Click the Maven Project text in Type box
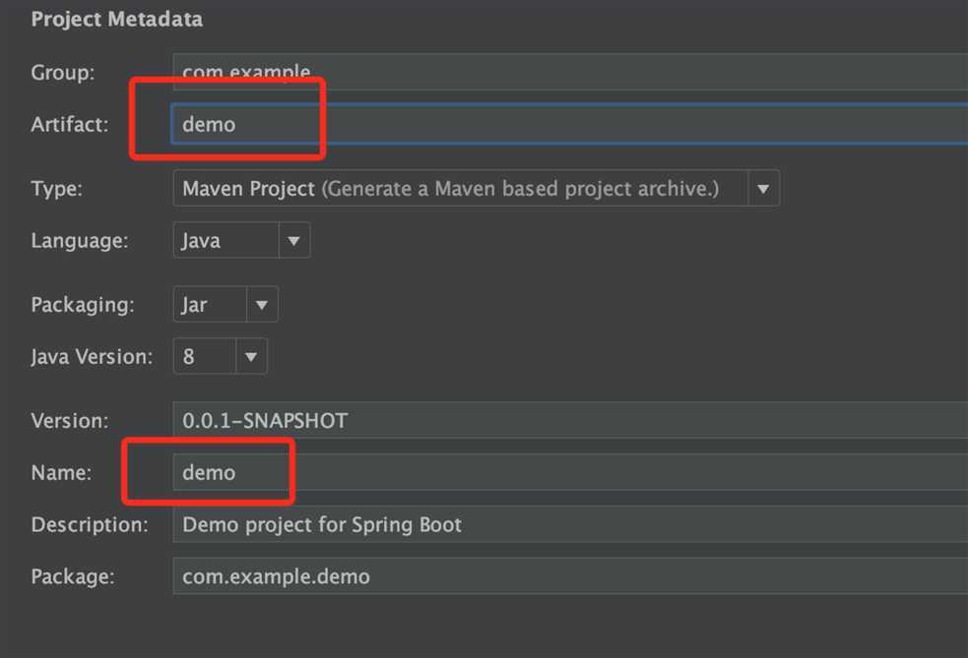Image resolution: width=968 pixels, height=658 pixels. click(249, 188)
